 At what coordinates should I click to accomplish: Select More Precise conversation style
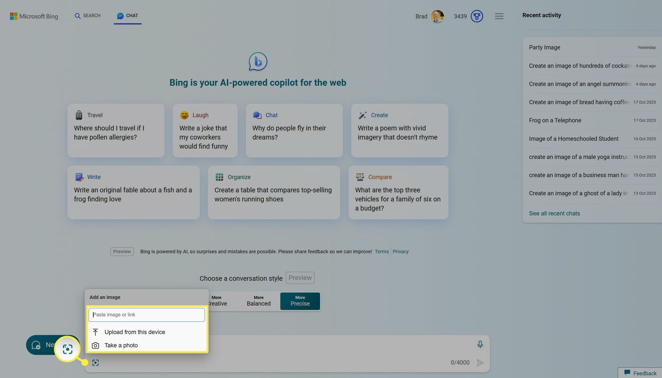pyautogui.click(x=300, y=301)
